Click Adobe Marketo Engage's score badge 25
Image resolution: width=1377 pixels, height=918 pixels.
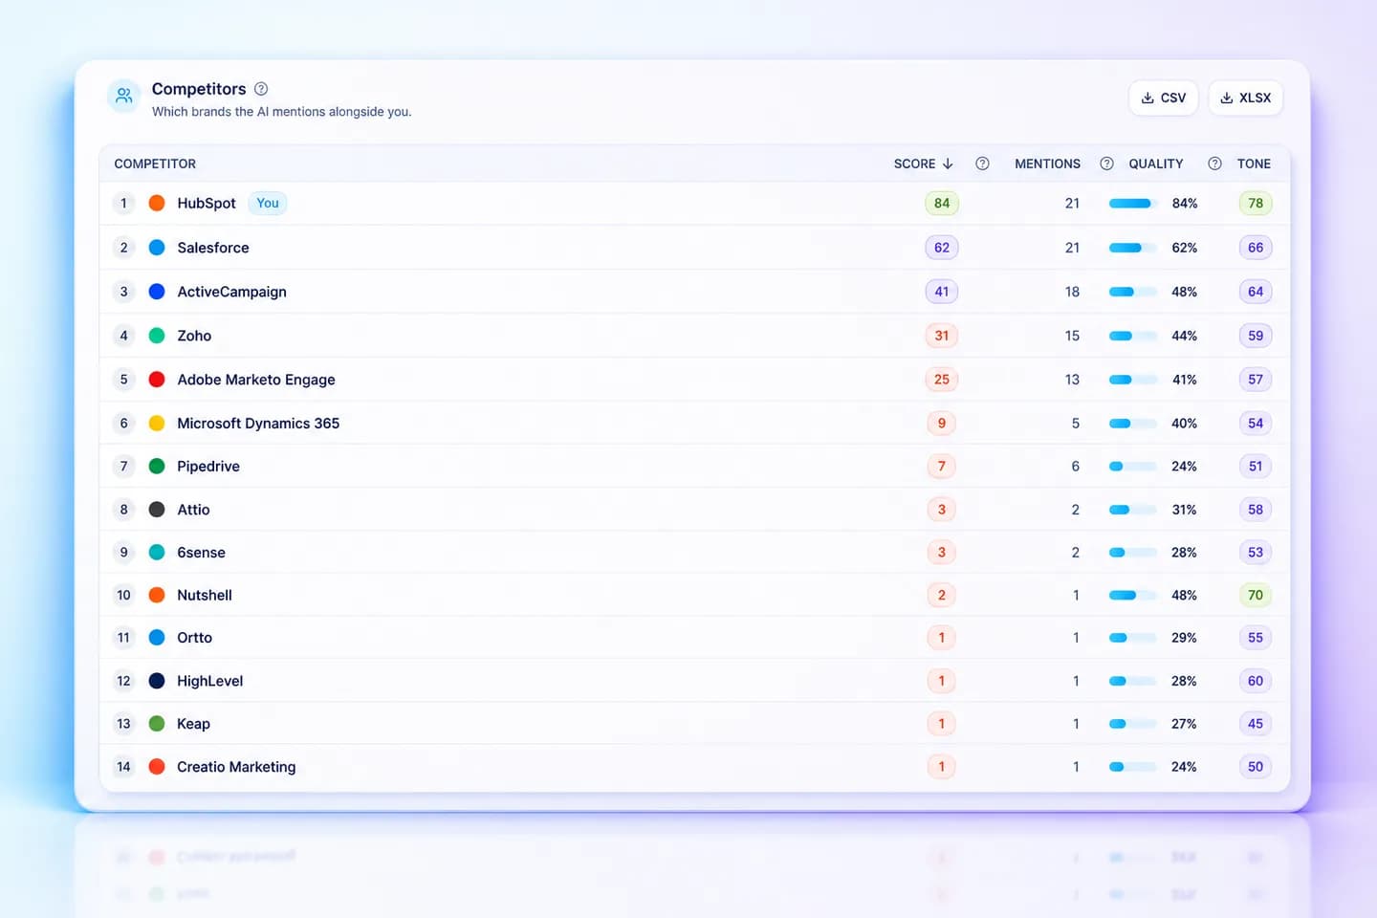pyautogui.click(x=942, y=380)
